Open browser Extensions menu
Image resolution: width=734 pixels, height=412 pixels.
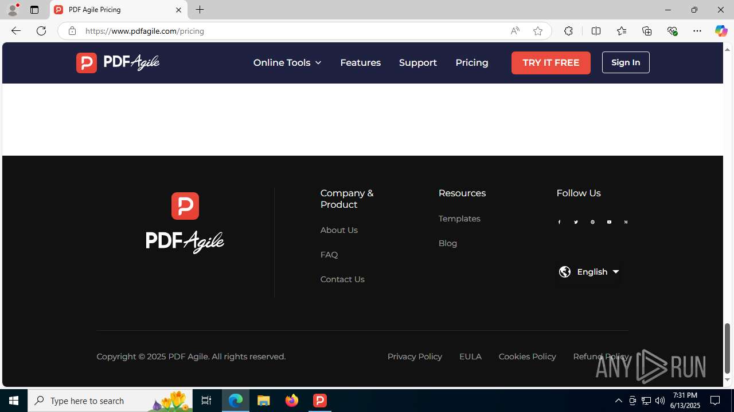568,31
